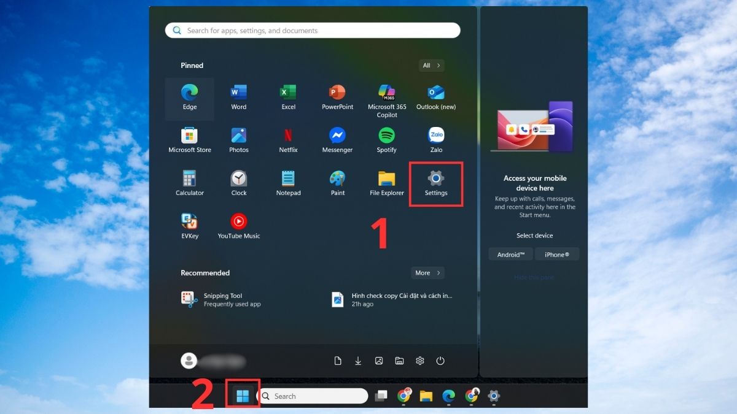The width and height of the screenshot is (737, 414).
Task: Open Snipping Tool from Recommended
Action: (x=221, y=299)
